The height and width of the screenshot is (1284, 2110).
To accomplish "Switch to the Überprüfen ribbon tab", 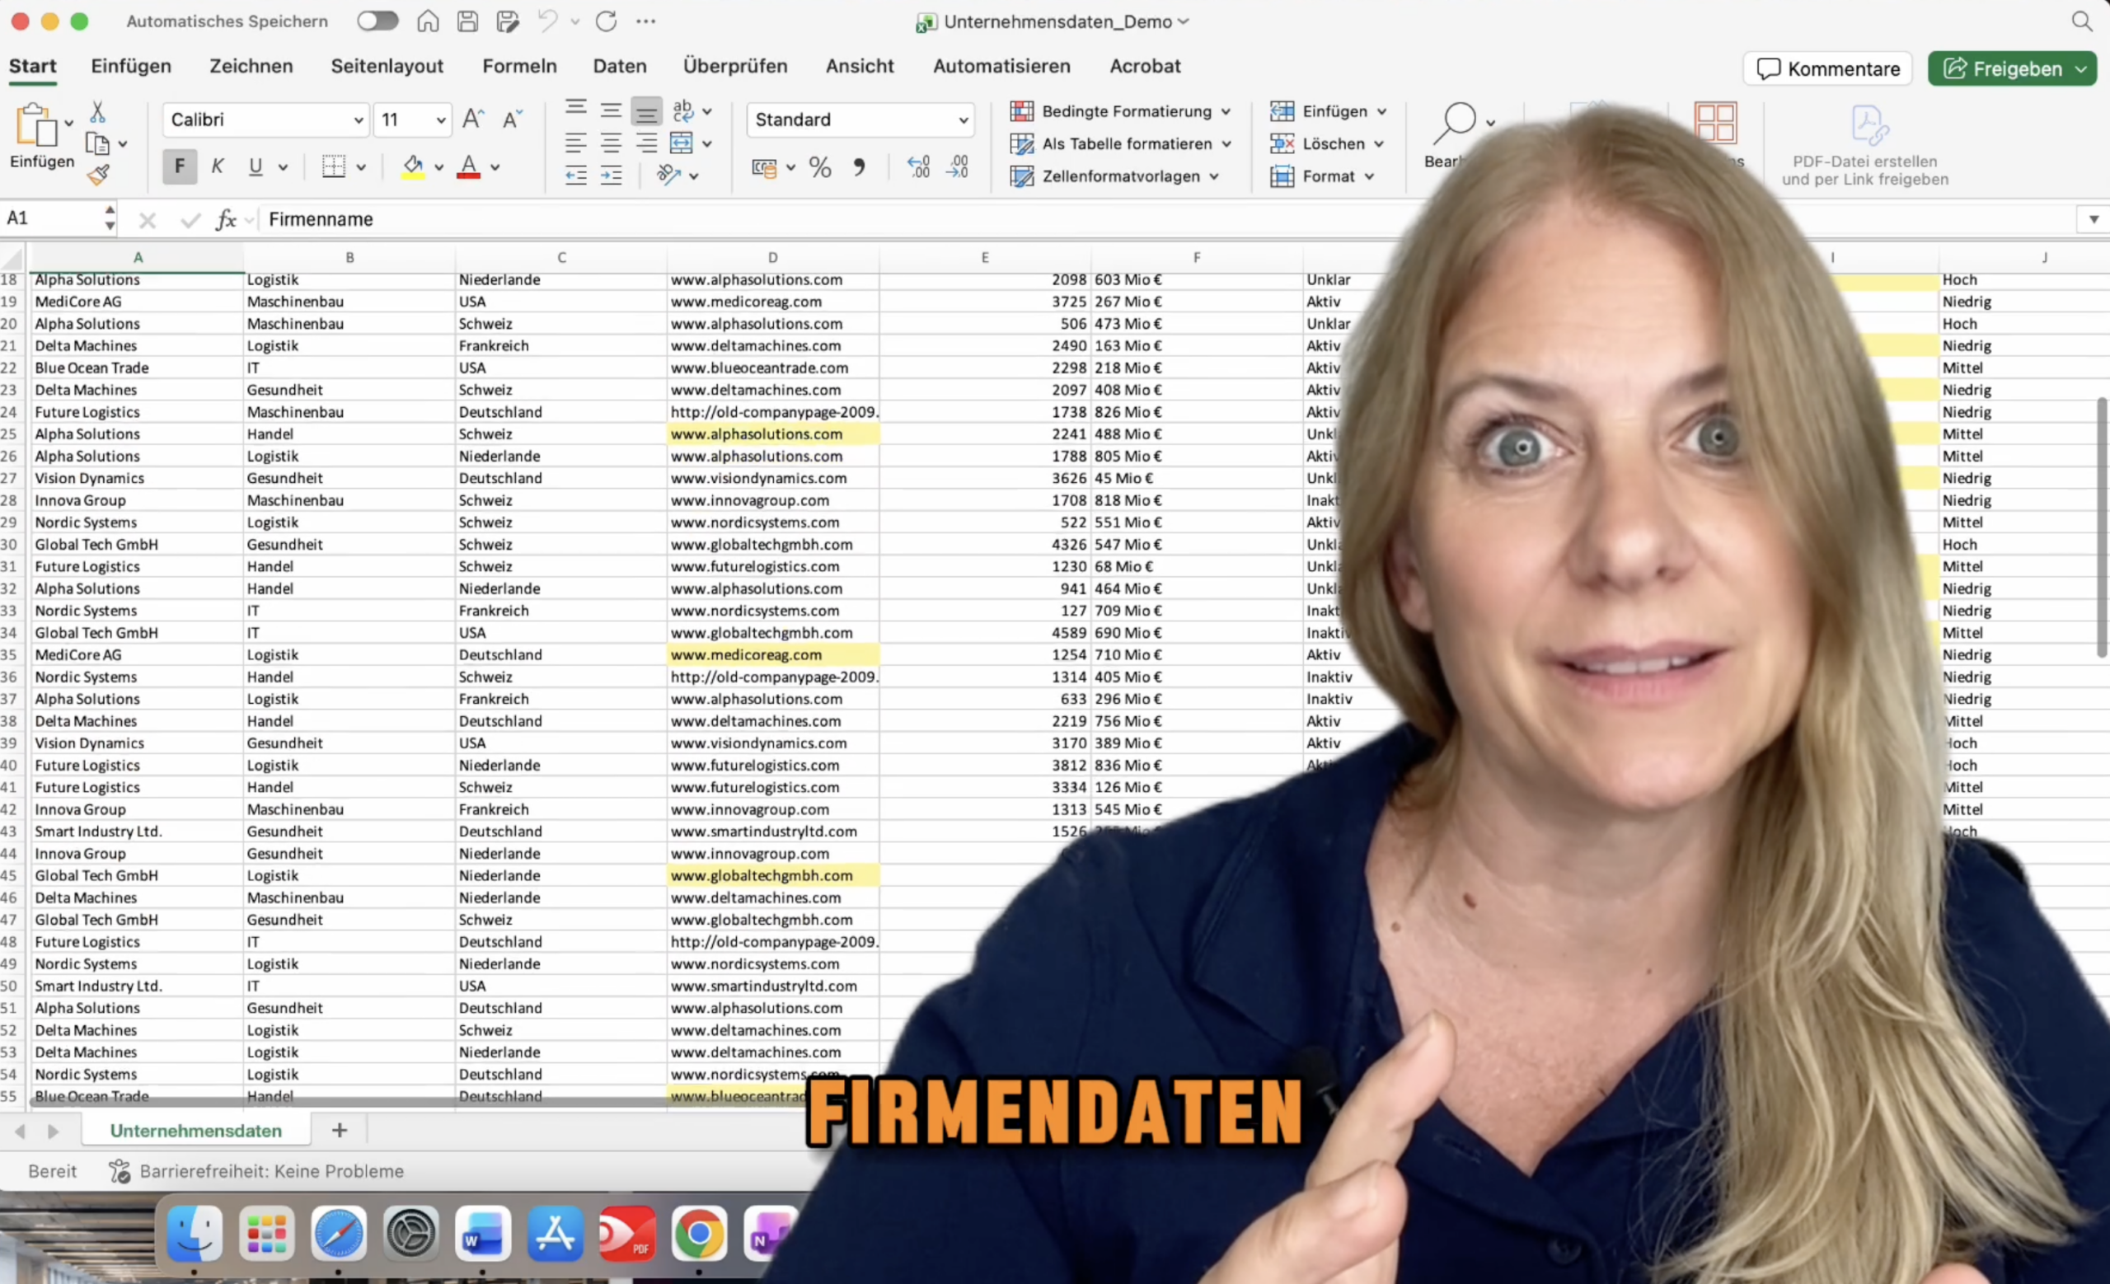I will (x=734, y=66).
